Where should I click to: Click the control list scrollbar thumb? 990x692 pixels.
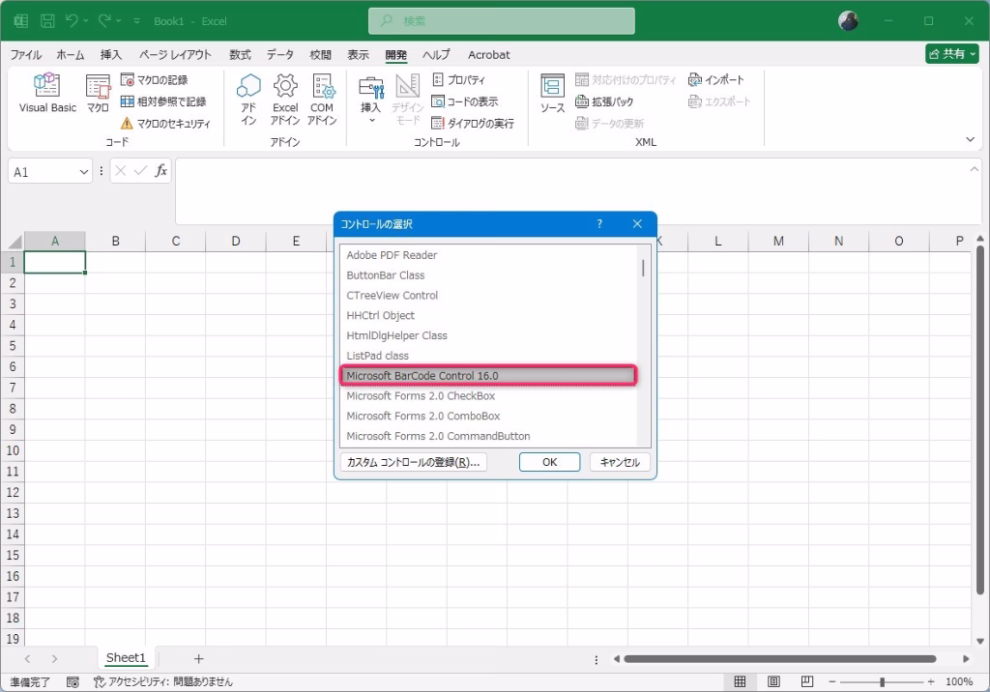(x=643, y=269)
